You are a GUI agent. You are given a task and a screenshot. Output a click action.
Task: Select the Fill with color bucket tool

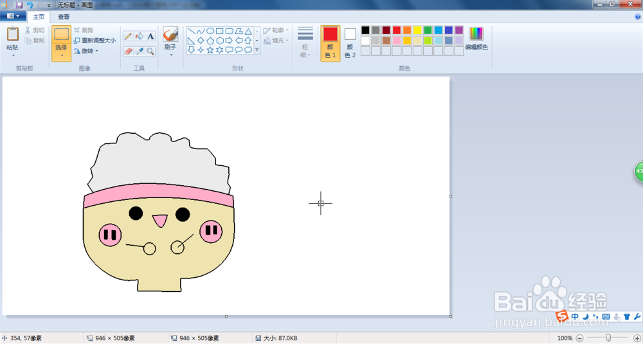click(x=140, y=36)
